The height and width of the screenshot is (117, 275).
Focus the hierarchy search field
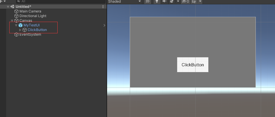click(x=61, y=1)
